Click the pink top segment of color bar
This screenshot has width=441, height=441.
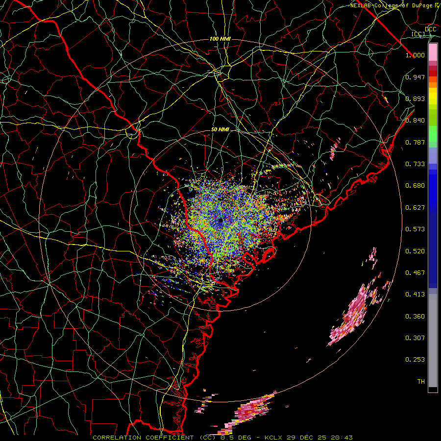(x=433, y=52)
